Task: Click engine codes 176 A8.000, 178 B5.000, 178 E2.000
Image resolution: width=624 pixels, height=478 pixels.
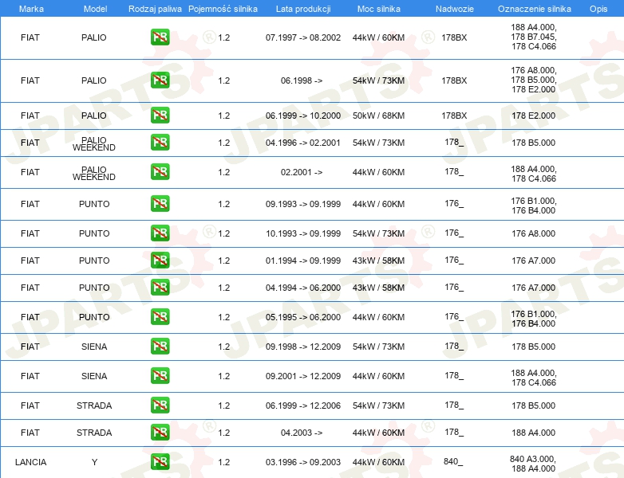Action: click(534, 80)
